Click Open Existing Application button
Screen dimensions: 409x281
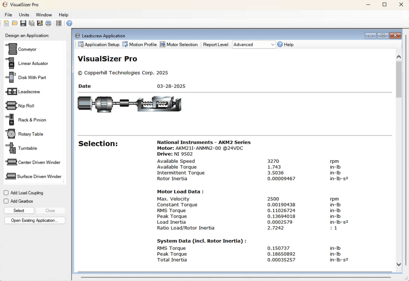tap(34, 220)
